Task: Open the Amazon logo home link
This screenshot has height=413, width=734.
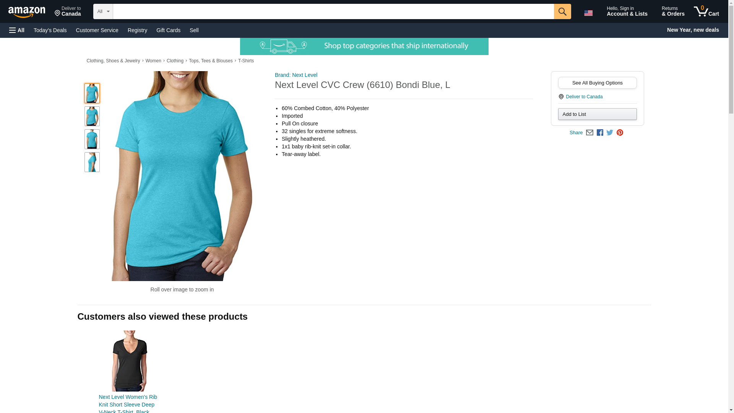Action: pos(27,12)
